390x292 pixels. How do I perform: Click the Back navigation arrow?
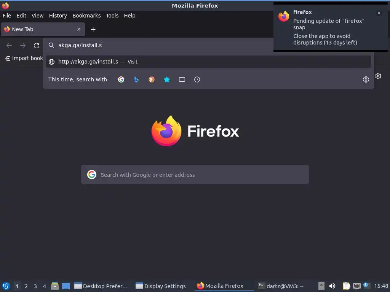click(x=9, y=46)
